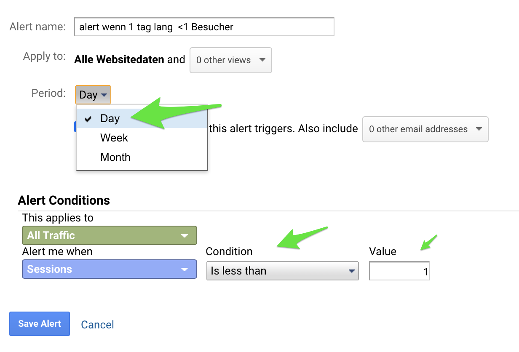Image resolution: width=519 pixels, height=352 pixels.
Task: Focus the Alert name text field
Action: [x=204, y=27]
